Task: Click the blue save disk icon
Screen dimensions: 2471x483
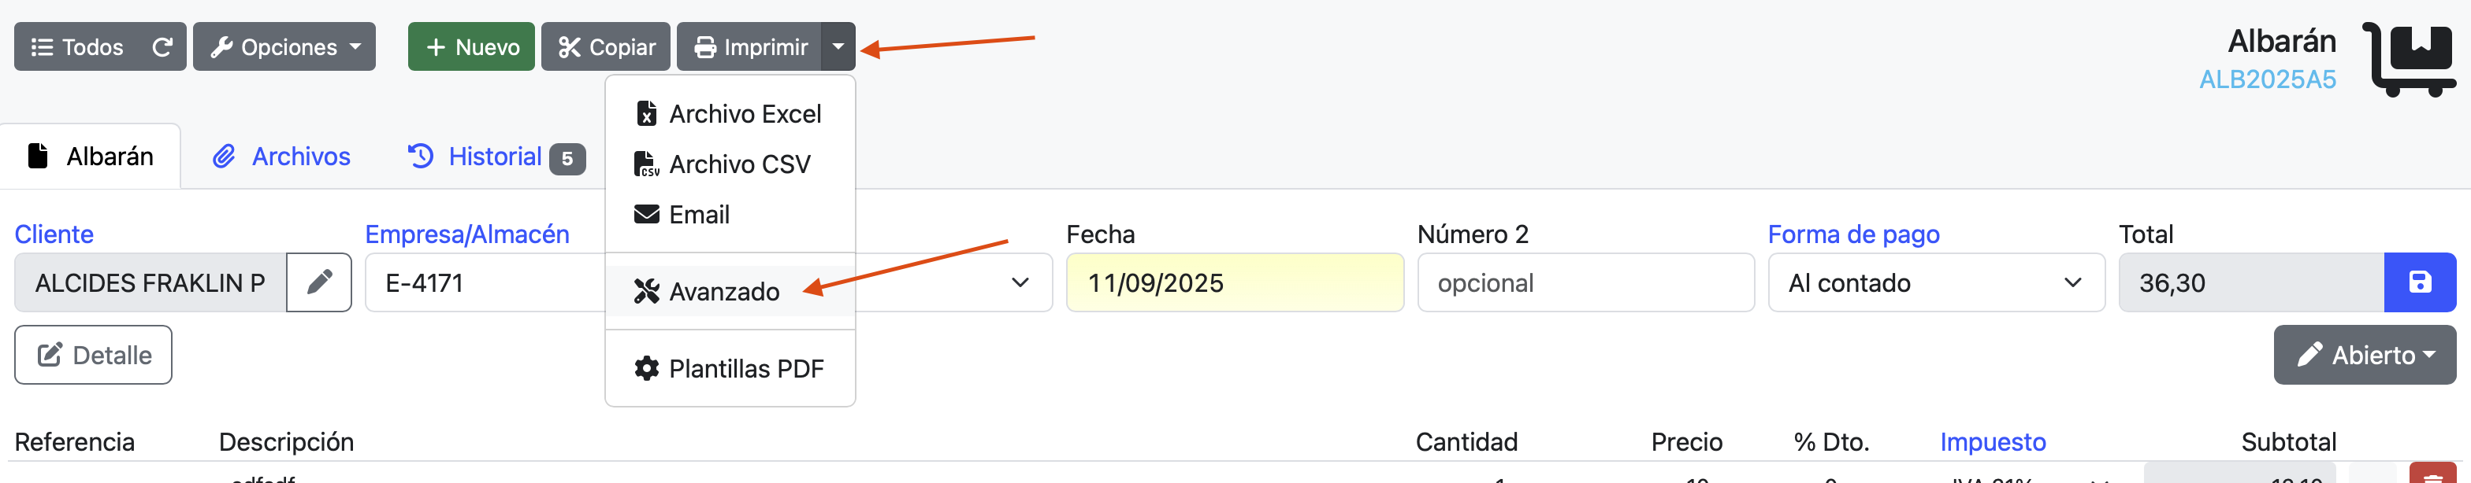Action: 2419,282
